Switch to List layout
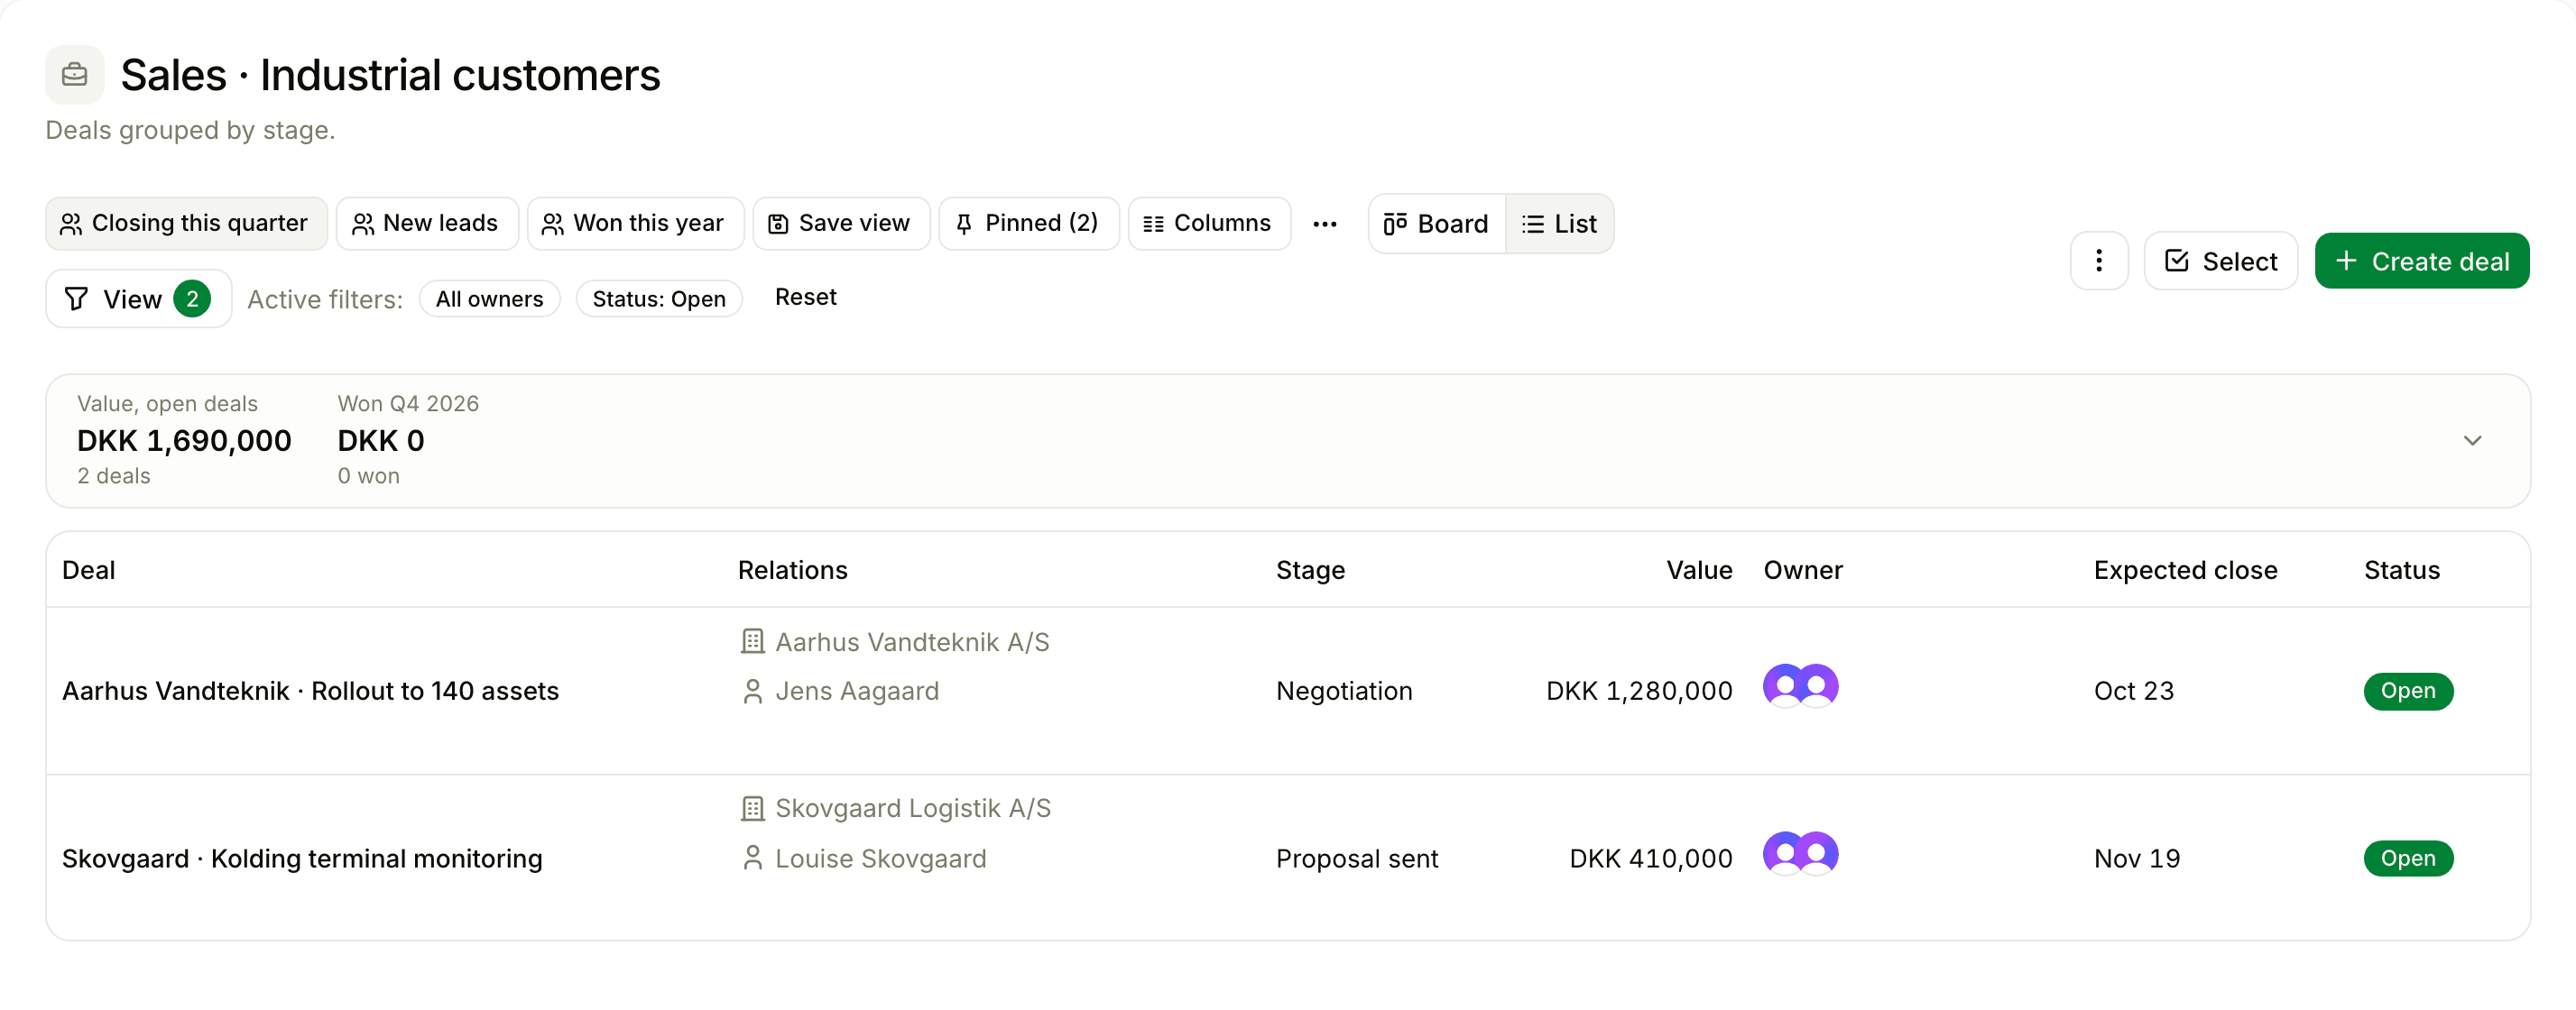This screenshot has width=2576, height=1010. click(1559, 224)
